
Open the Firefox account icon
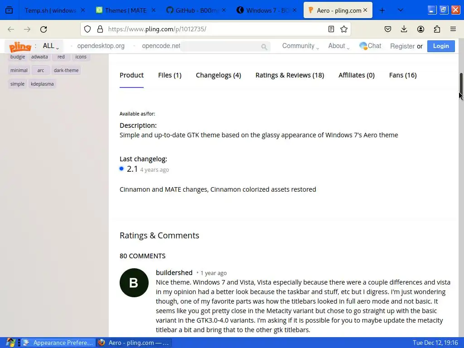420,29
